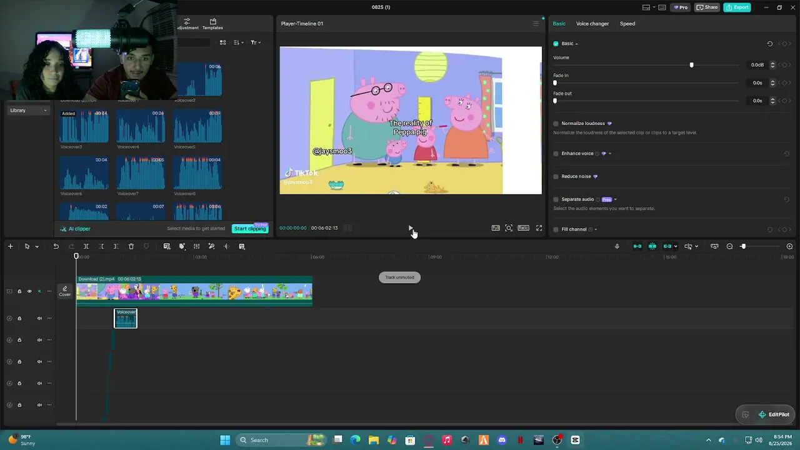This screenshot has width=800, height=450.
Task: Undo the last timeline action
Action: (56, 246)
